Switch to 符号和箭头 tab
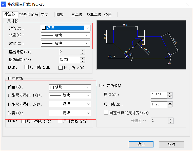Screen dimensions: 193x151 29,15
